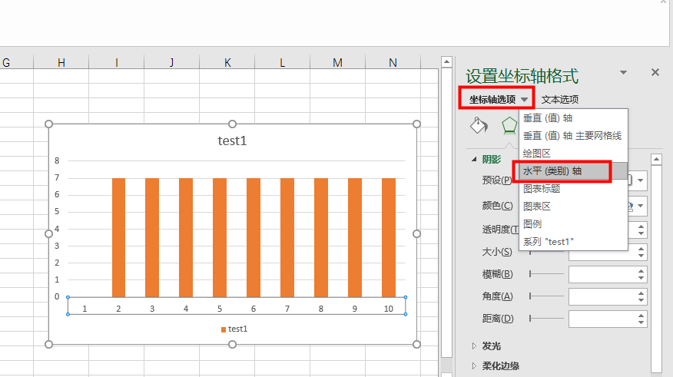Adjust the 大小 stepper arrows
Viewport: 673px width, 377px height.
(641, 252)
